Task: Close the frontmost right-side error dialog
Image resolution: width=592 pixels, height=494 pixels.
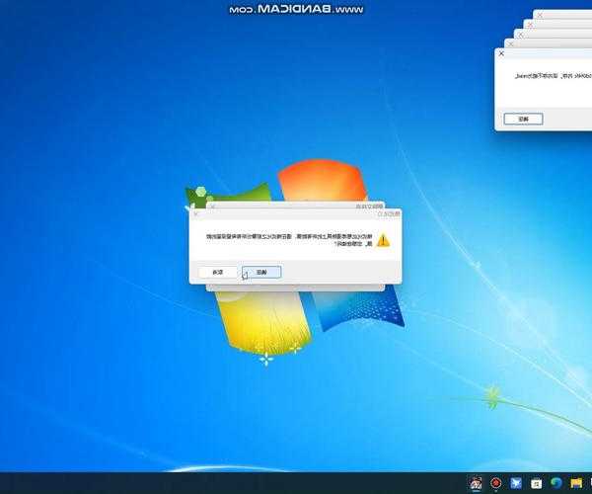Action: point(501,54)
